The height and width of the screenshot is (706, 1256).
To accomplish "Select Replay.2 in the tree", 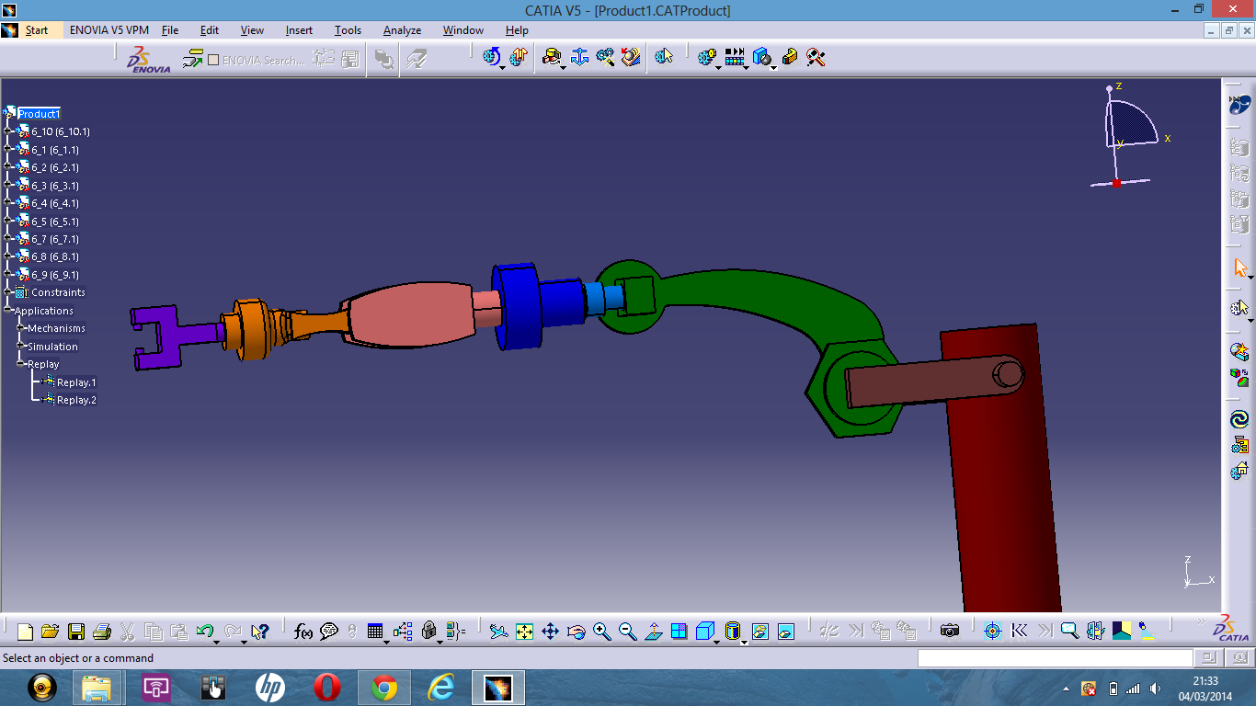I will [76, 400].
